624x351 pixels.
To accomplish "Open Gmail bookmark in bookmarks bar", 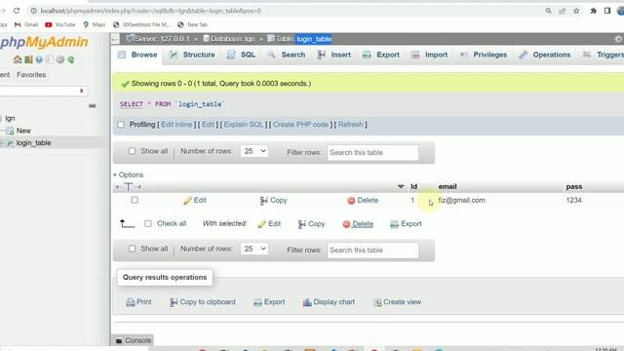I will [26, 24].
